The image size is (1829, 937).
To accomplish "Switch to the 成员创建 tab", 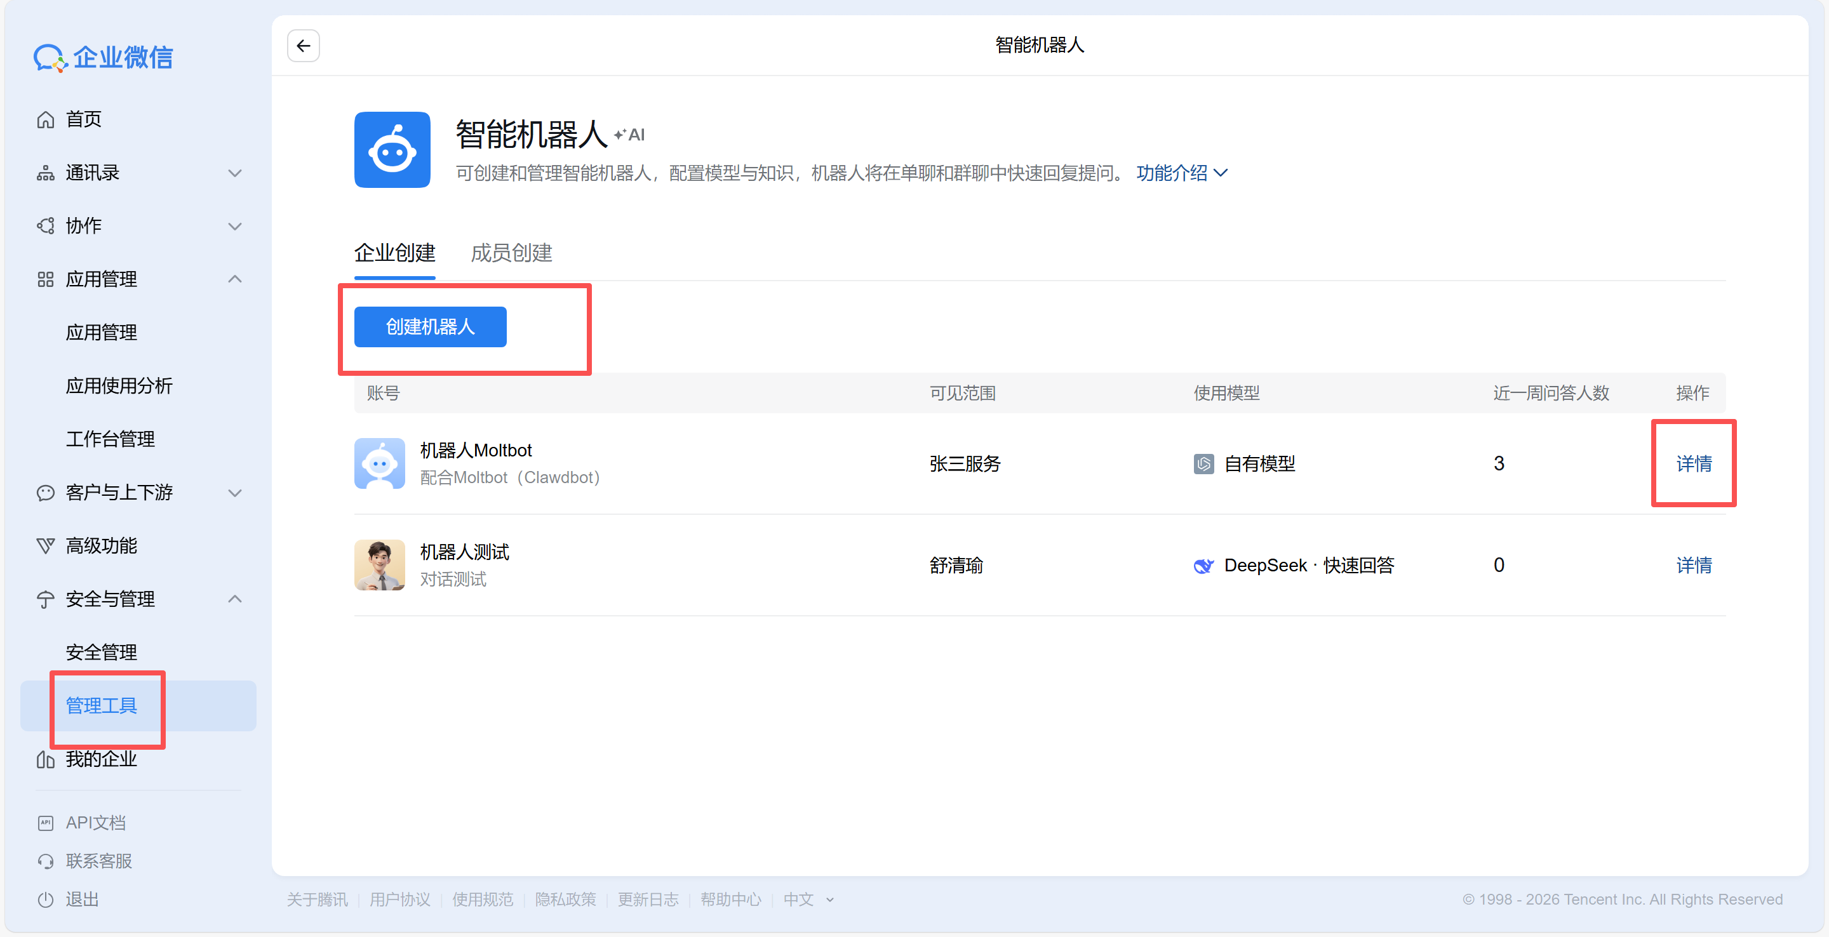I will [511, 253].
